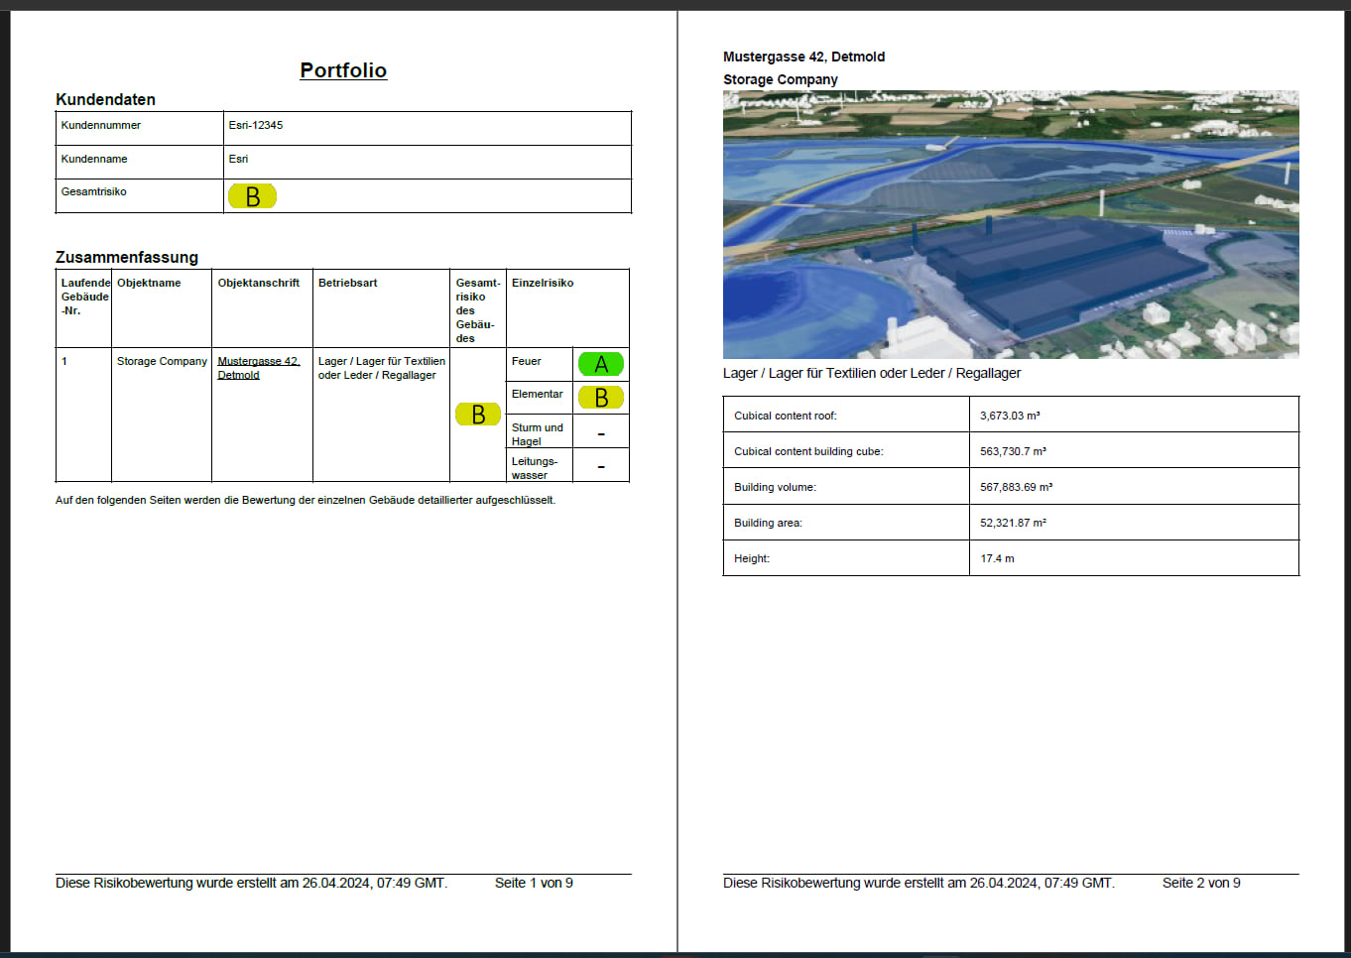1351x958 pixels.
Task: Click the Elementar label cell
Action: (x=539, y=395)
